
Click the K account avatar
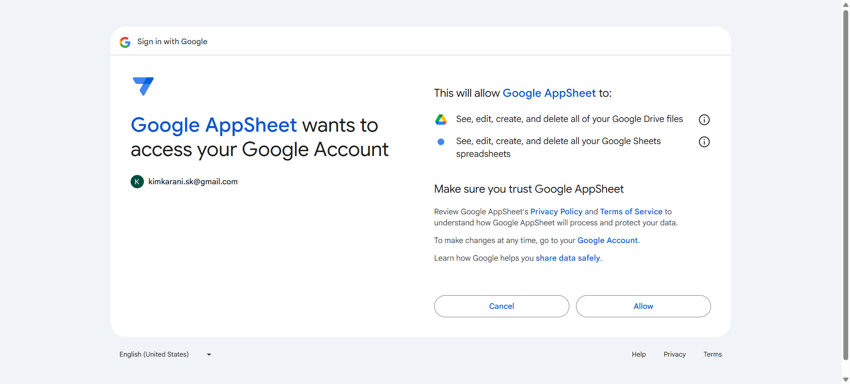click(137, 182)
